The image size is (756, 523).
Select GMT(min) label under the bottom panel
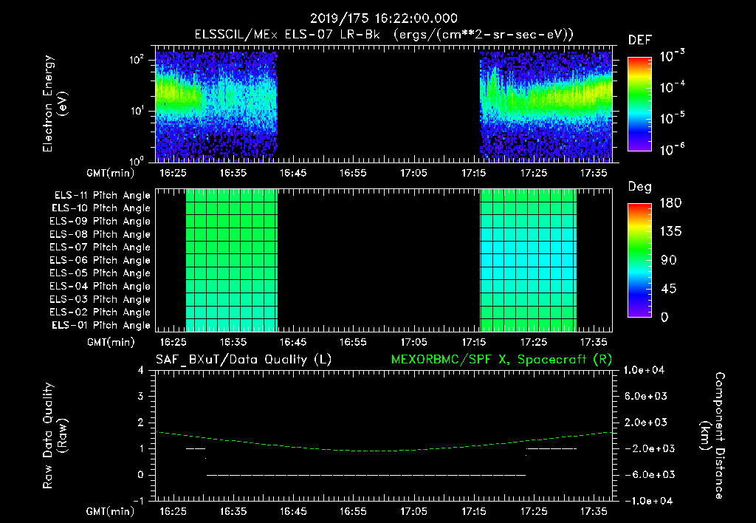tap(111, 511)
